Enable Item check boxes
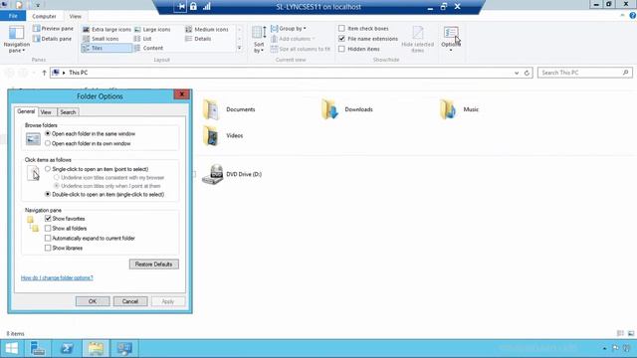Screen dimensions: 637x358 (341, 29)
